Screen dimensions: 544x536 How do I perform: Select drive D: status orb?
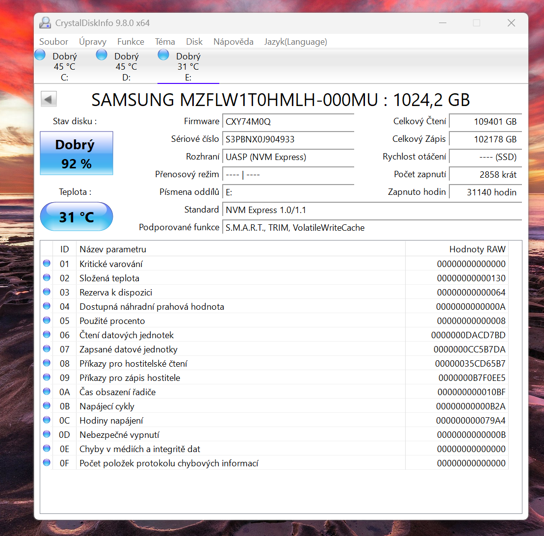(102, 54)
